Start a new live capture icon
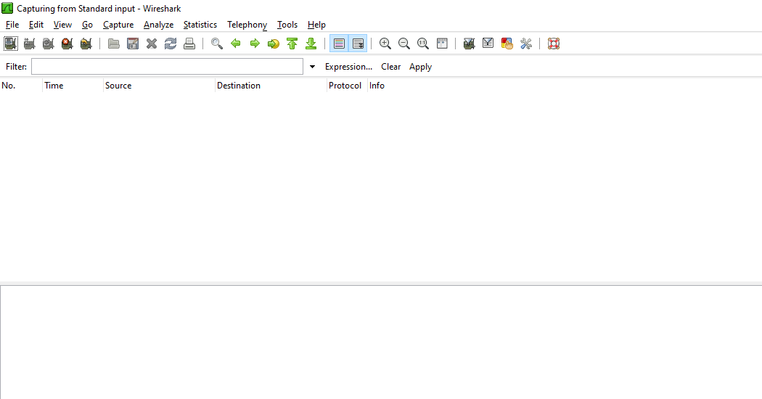 point(48,44)
